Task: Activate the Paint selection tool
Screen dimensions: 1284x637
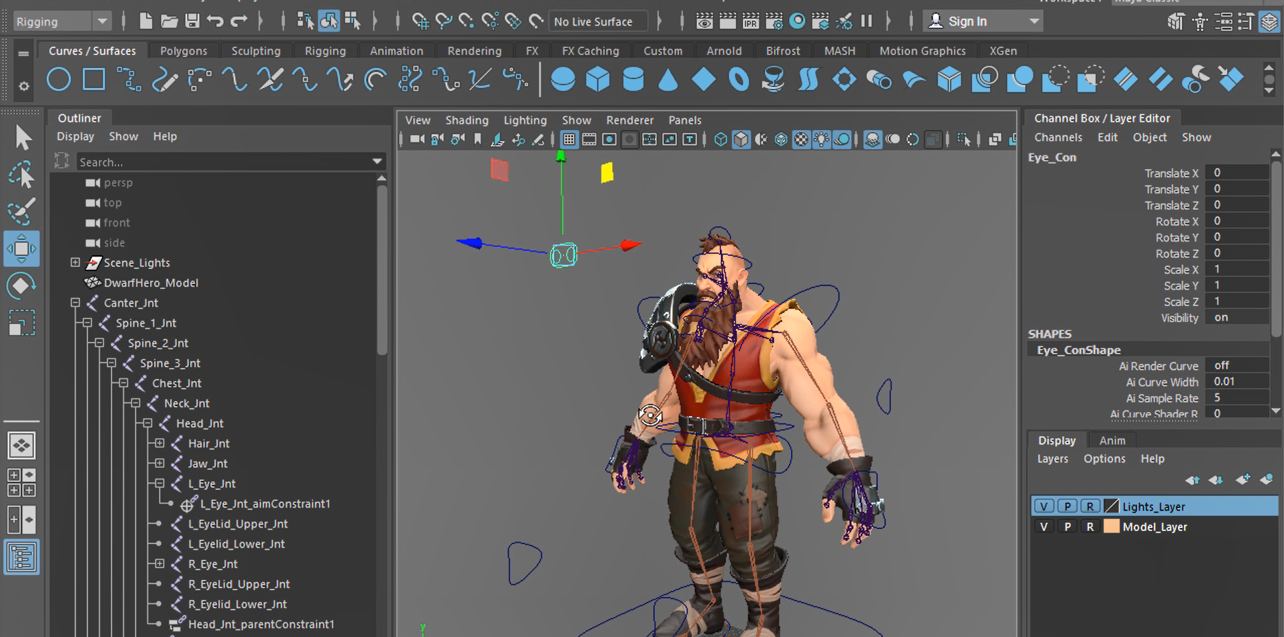Action: [22, 211]
